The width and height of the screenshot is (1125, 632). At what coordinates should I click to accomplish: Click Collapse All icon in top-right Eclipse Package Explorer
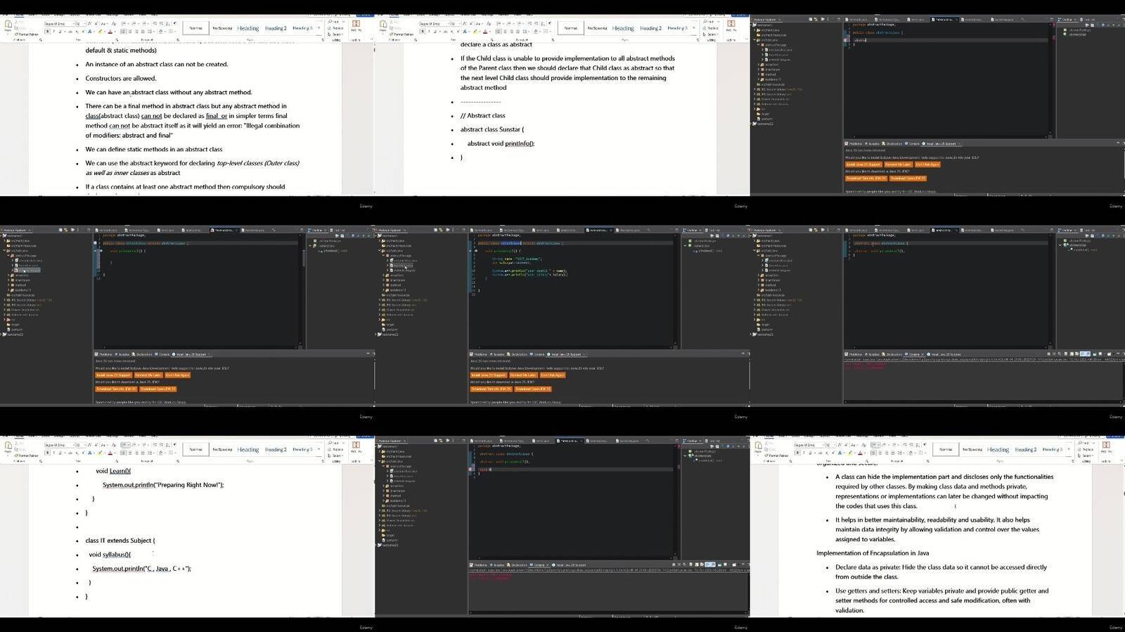(811, 19)
